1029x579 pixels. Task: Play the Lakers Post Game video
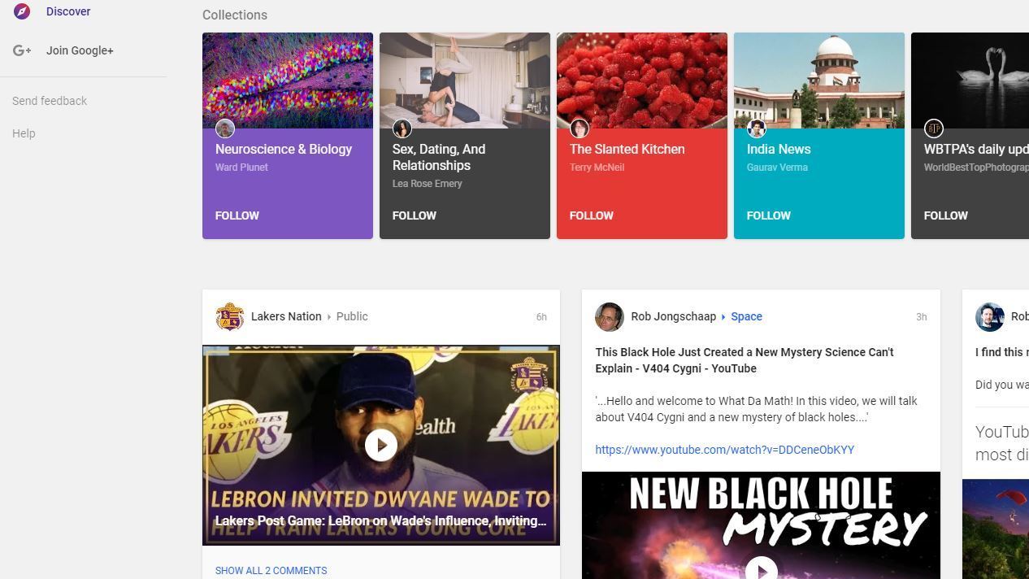point(381,445)
